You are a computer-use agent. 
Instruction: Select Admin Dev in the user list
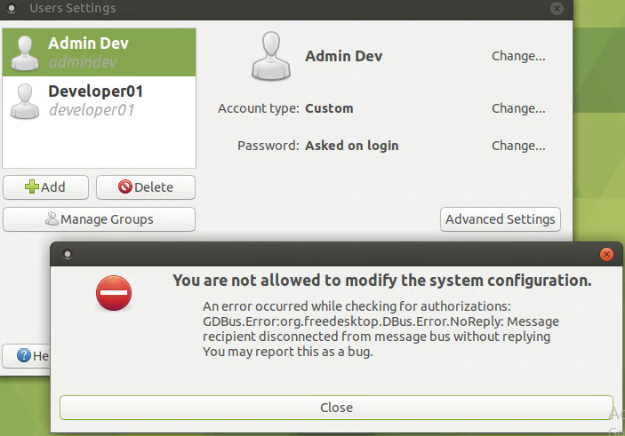[99, 52]
